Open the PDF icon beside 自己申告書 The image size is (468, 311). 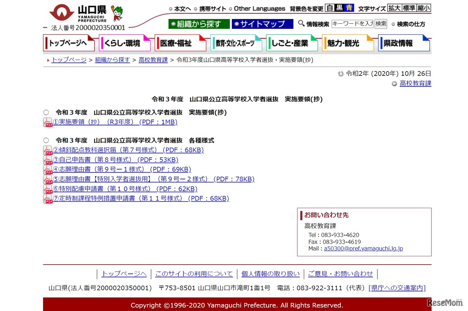[x=48, y=160]
